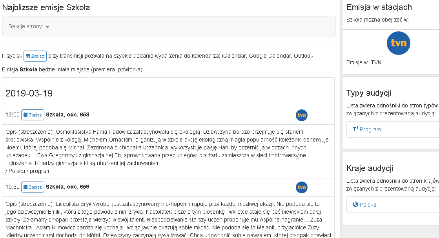Click the T² icon next to Program
The width and height of the screenshot is (439, 238).
coord(355,129)
